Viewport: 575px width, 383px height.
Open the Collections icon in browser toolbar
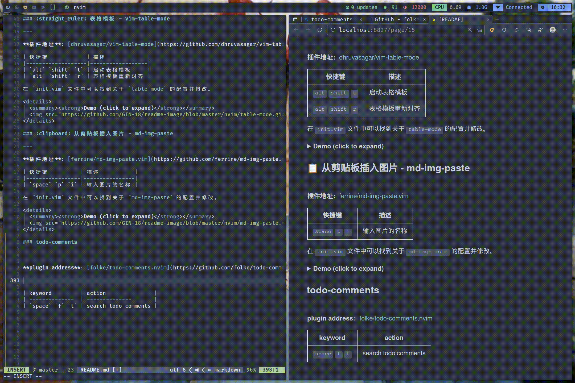coord(529,30)
